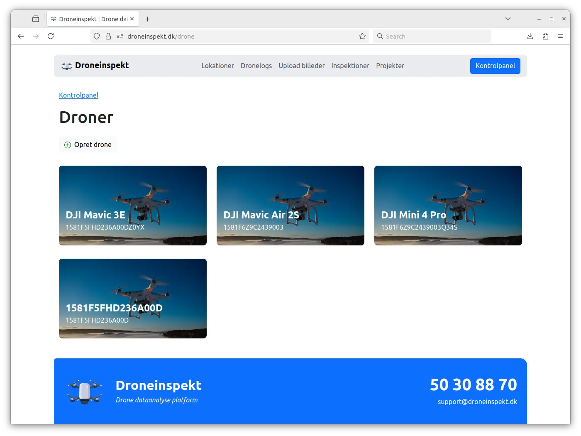581x436 pixels.
Task: Bookmark the page with the star icon
Action: tap(362, 36)
